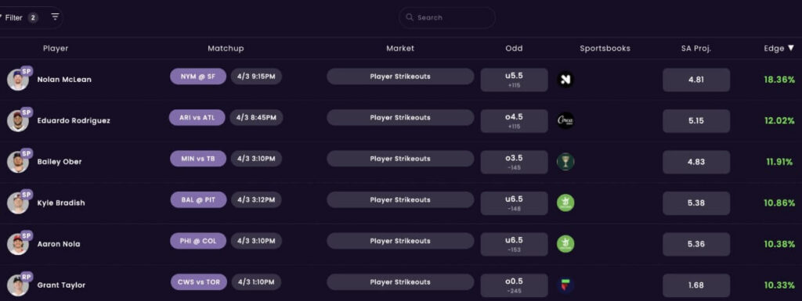Click the 10.86% edge value

pyautogui.click(x=779, y=203)
